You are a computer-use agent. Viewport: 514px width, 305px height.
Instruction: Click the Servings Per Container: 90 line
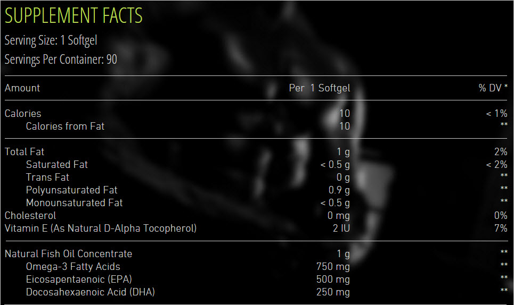[x=61, y=60]
